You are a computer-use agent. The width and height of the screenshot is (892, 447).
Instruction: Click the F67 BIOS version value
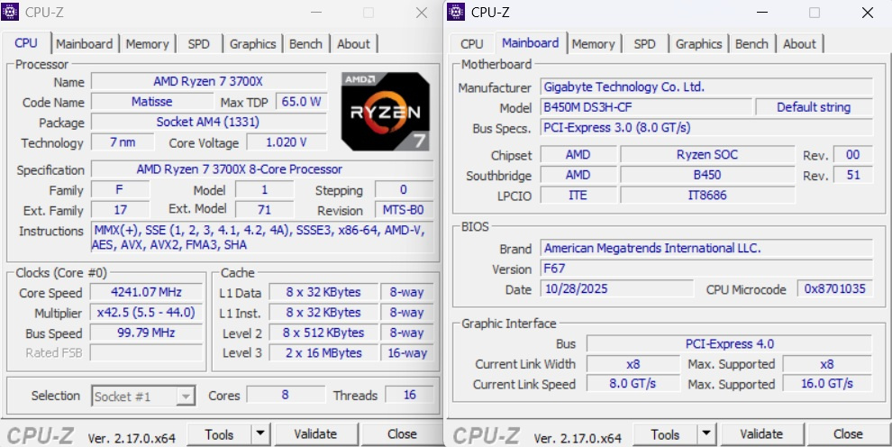coord(706,269)
